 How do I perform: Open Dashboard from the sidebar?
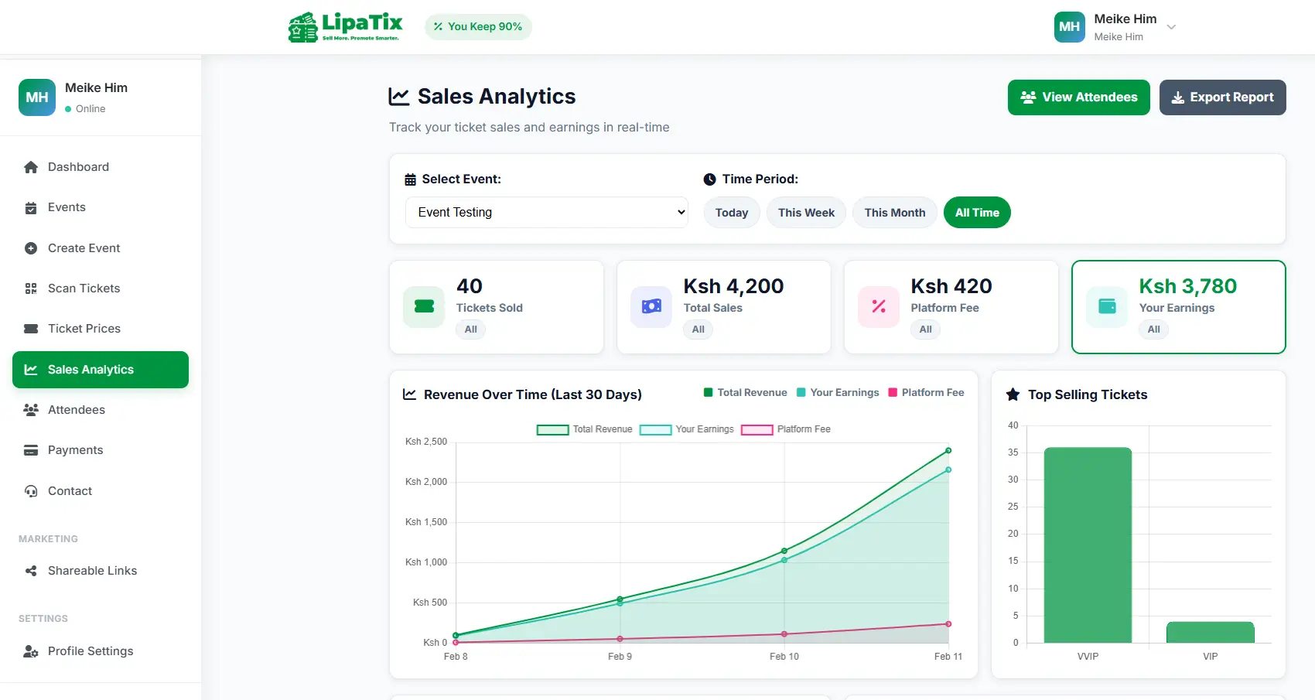point(101,167)
